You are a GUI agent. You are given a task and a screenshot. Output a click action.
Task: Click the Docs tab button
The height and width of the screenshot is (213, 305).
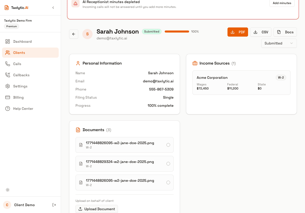click(285, 32)
